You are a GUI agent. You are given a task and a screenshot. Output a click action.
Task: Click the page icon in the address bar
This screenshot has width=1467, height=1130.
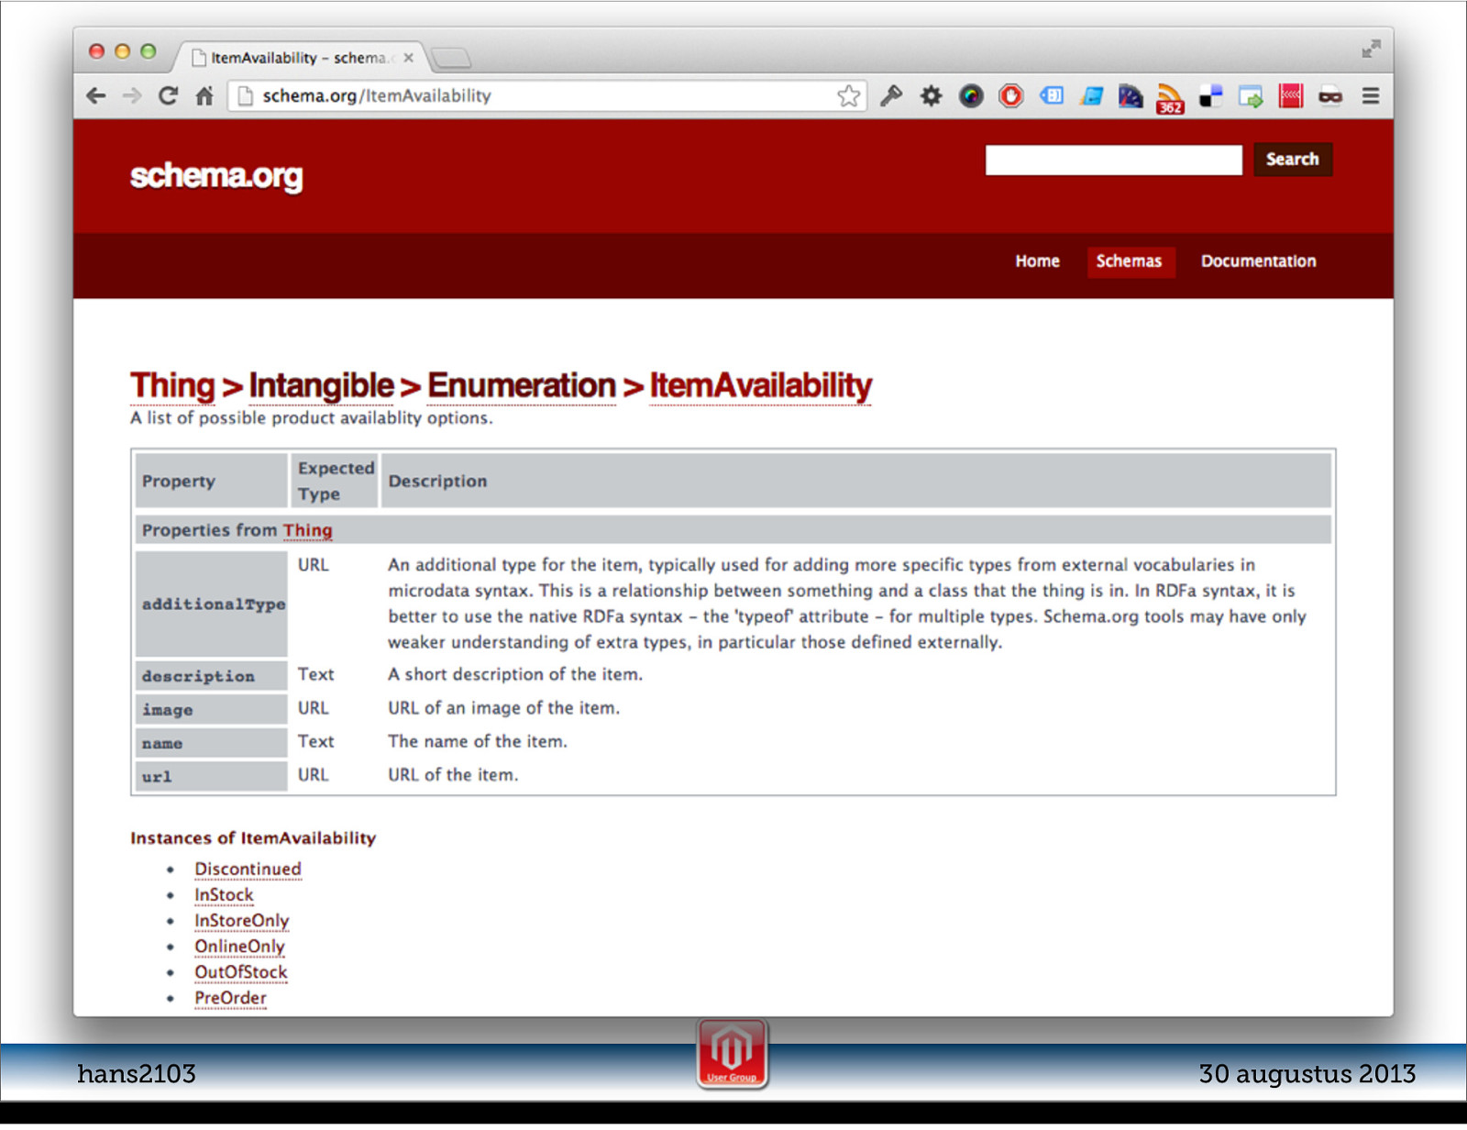pyautogui.click(x=245, y=95)
